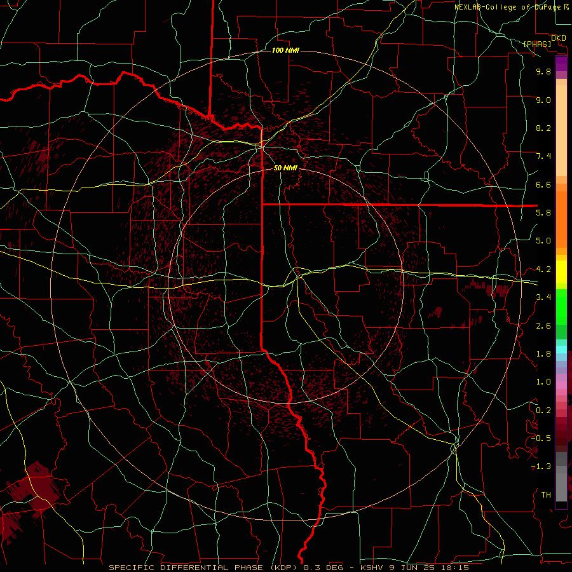
Task: Click the [PHAS] units label
Action: pos(537,44)
